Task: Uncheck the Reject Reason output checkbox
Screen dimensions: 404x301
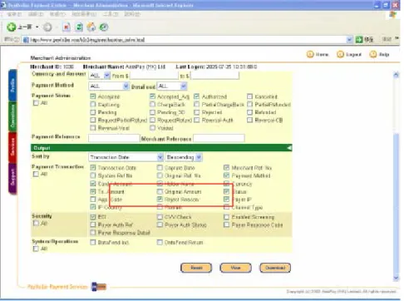Action: tap(160, 200)
